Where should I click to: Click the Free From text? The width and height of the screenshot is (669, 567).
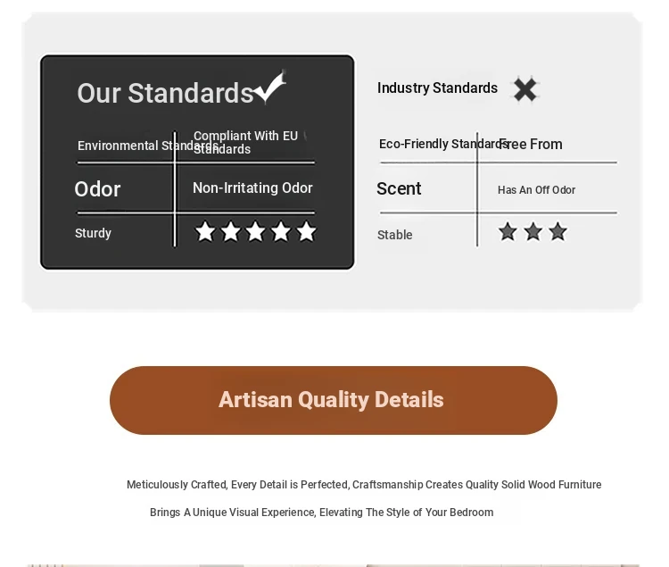tap(532, 145)
